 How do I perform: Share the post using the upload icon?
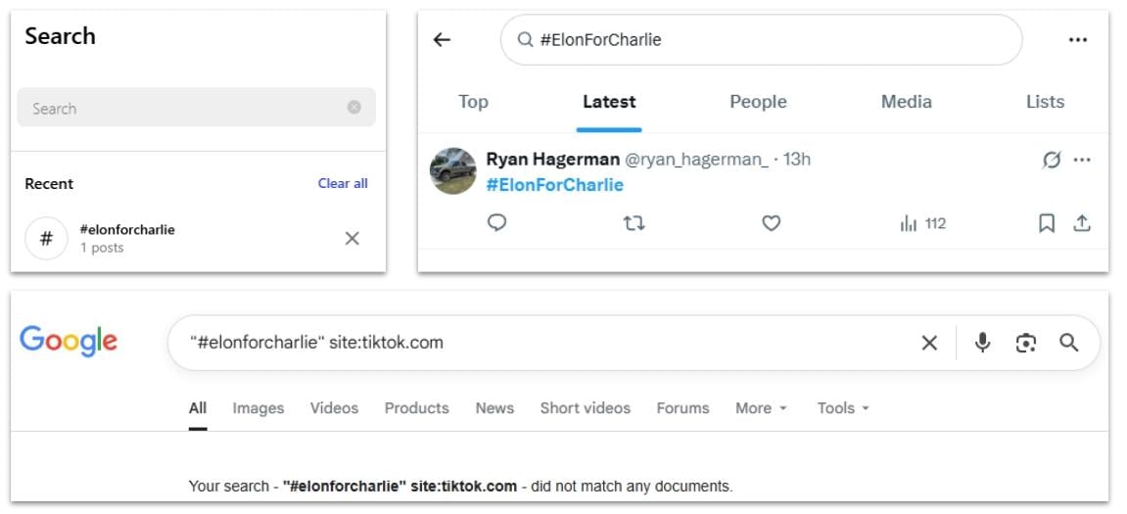[1082, 223]
